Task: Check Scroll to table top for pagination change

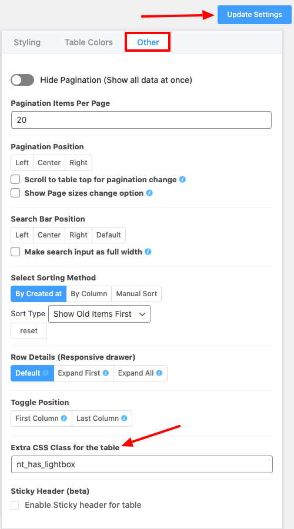Action: [x=15, y=179]
